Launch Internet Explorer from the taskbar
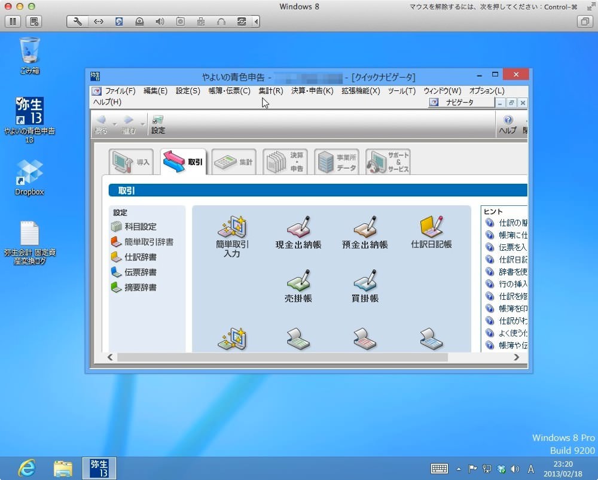Image resolution: width=598 pixels, height=480 pixels. [27, 468]
